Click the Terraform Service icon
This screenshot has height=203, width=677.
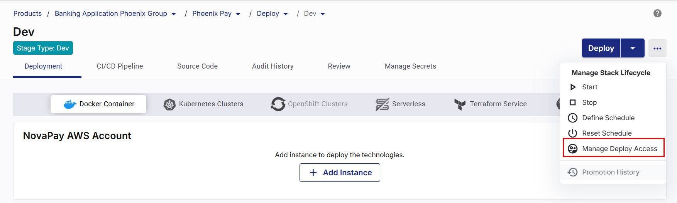click(x=460, y=104)
